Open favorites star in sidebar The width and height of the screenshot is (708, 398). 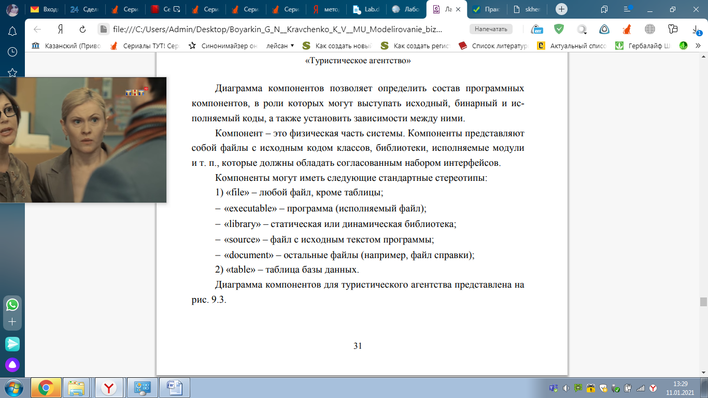tap(12, 72)
